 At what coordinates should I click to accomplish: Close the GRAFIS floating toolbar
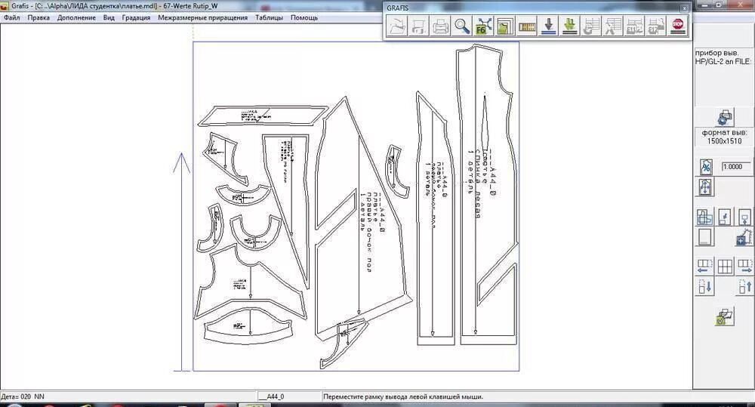click(x=684, y=8)
